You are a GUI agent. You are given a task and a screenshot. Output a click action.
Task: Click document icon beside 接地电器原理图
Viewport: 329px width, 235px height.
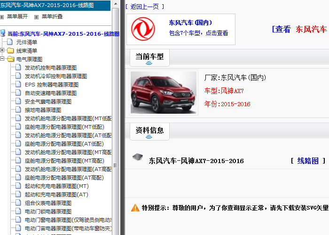[x=18, y=110]
